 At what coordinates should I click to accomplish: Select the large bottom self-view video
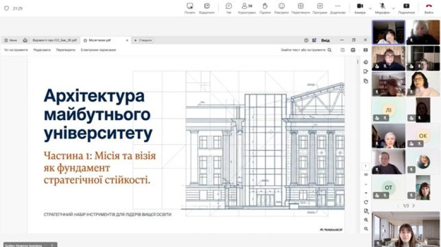tap(406, 229)
